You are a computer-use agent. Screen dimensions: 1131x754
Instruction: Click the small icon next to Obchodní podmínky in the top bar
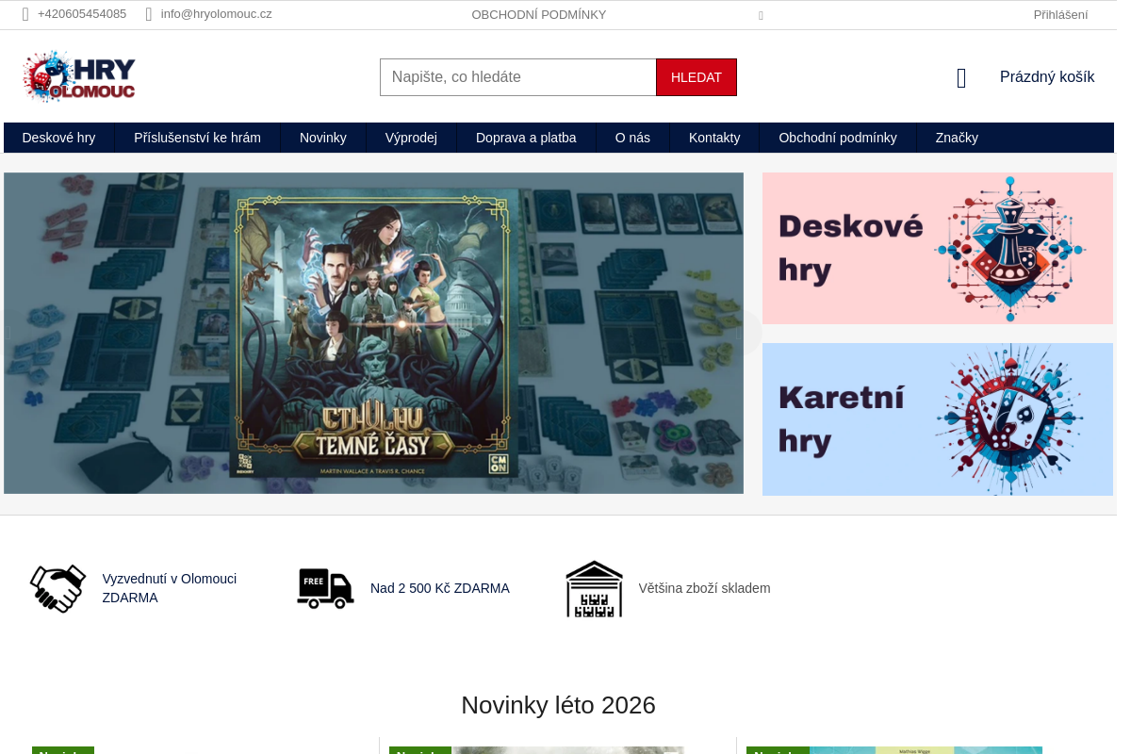[x=761, y=16]
